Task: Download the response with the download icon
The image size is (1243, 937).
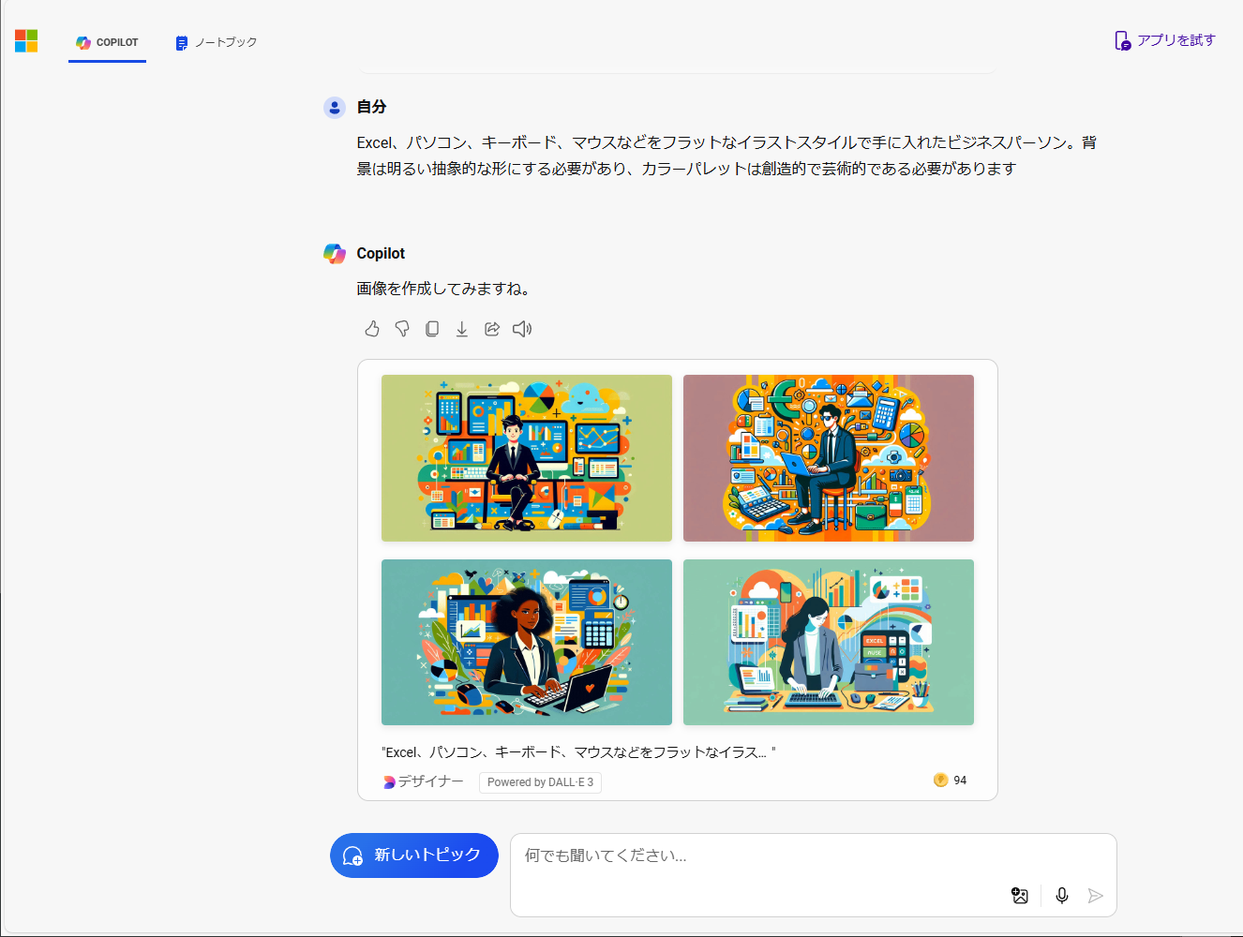Action: (461, 329)
